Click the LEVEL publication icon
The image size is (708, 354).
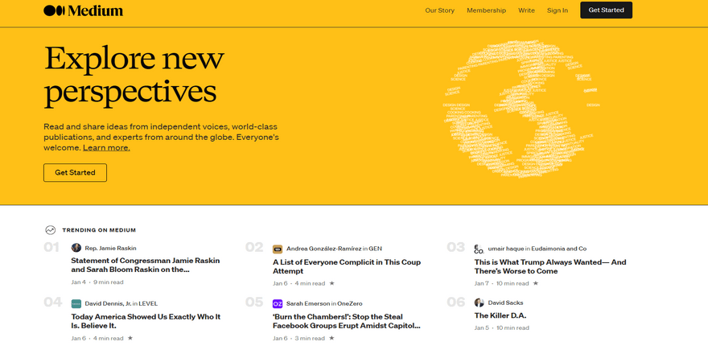click(76, 304)
